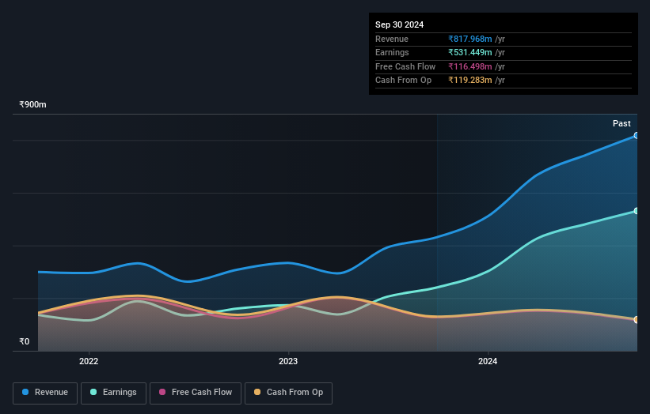Click the Sep 30 2024 tooltip date
The image size is (650, 414).
(399, 24)
